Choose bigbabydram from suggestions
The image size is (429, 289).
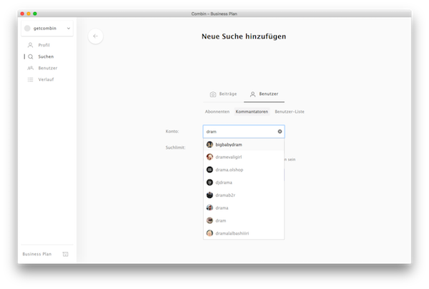point(244,144)
